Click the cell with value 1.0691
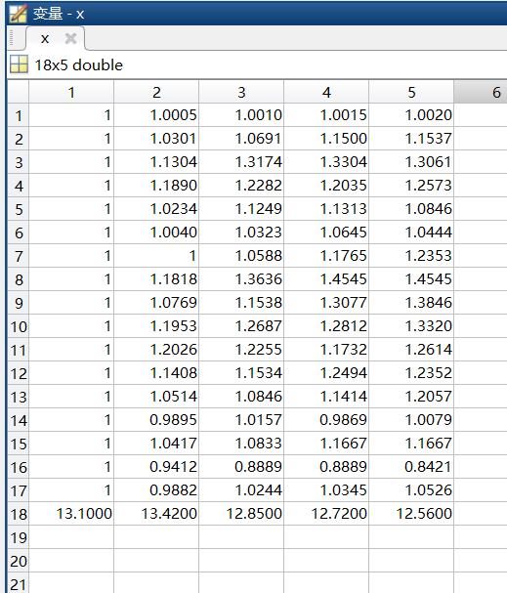The height and width of the screenshot is (593, 507). point(241,139)
